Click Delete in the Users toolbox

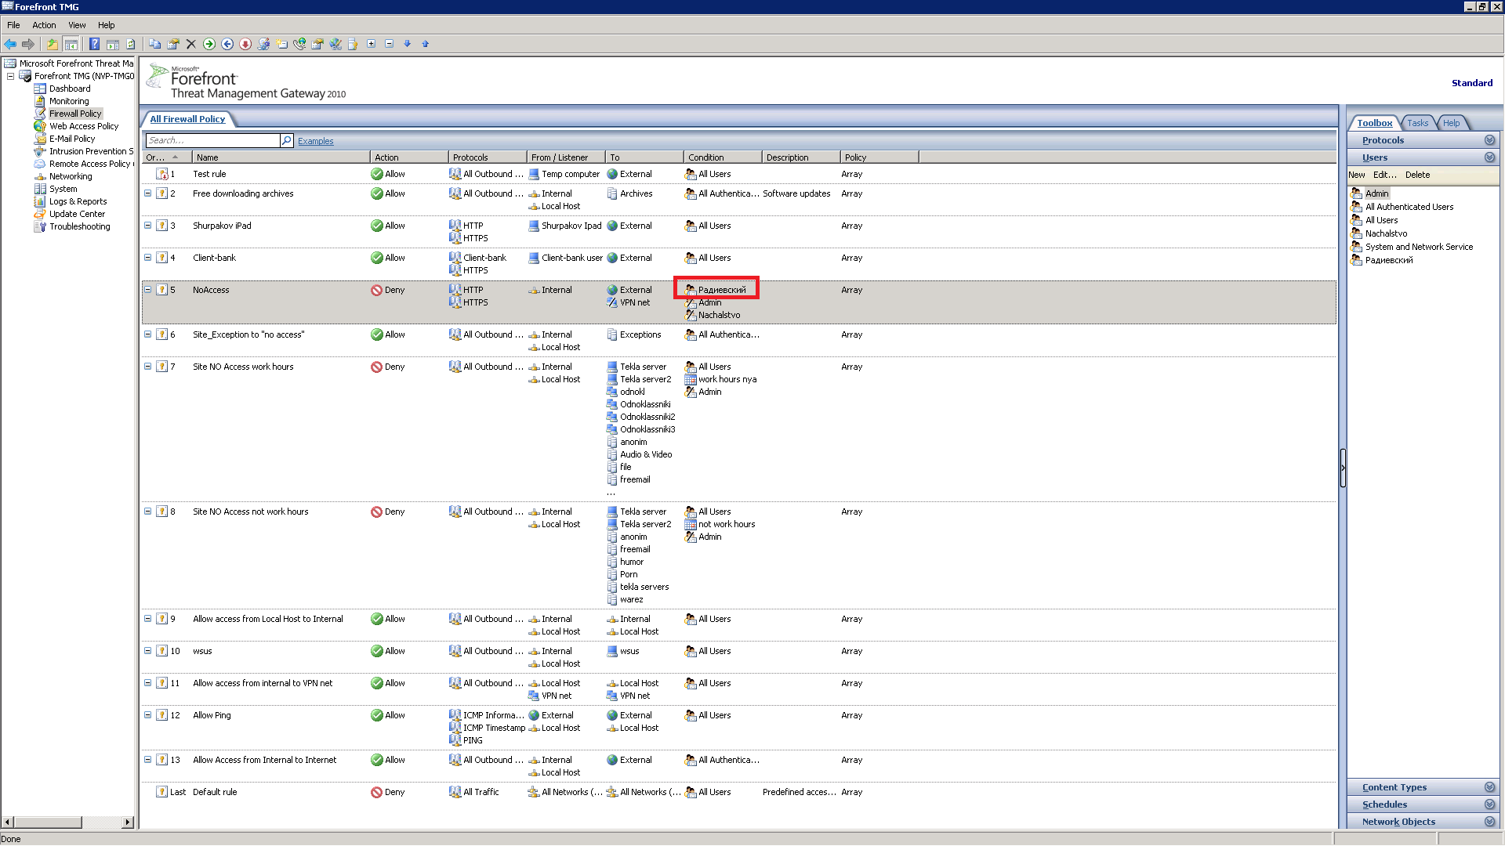pyautogui.click(x=1417, y=175)
